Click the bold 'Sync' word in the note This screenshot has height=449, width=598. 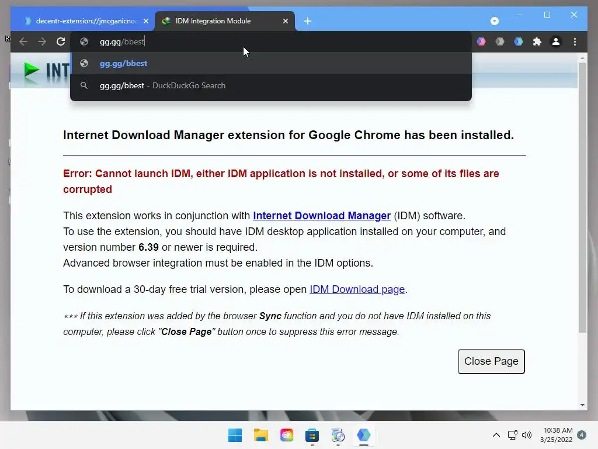point(270,316)
